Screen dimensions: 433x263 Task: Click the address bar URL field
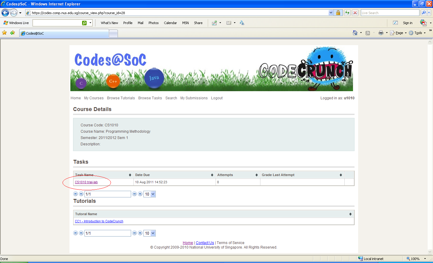coord(177,13)
